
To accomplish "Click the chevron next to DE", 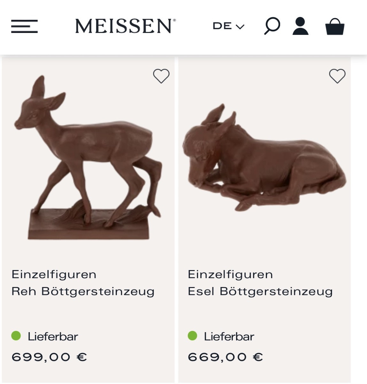I will click(x=241, y=26).
